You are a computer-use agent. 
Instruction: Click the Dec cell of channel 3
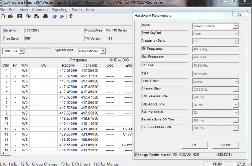110,81
